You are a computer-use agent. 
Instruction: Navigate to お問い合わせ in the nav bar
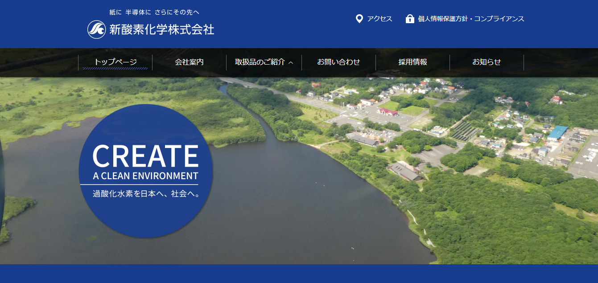point(338,62)
